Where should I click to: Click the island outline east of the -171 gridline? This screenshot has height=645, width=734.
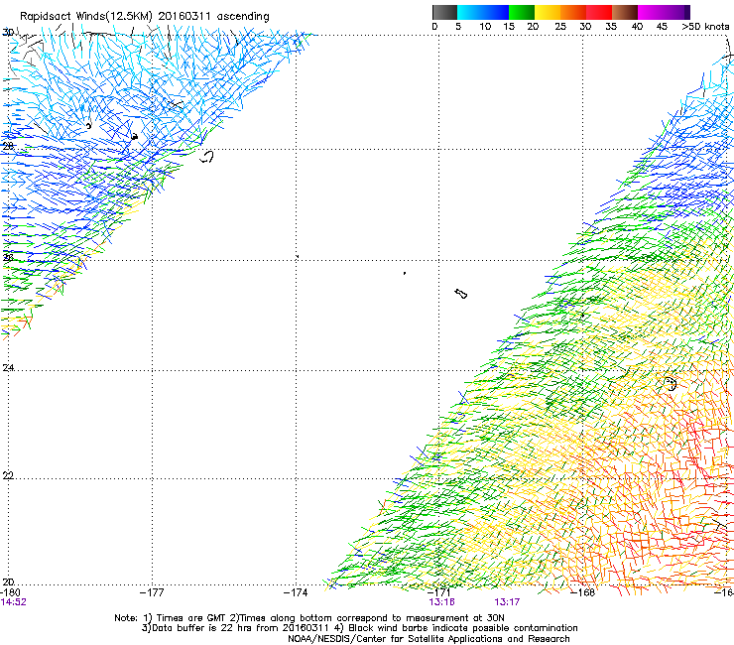click(x=460, y=294)
